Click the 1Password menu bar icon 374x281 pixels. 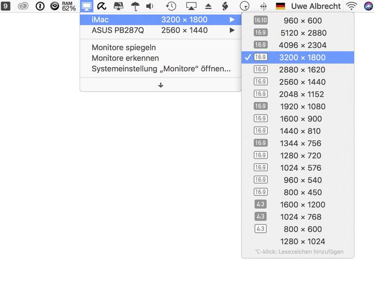(x=40, y=6)
